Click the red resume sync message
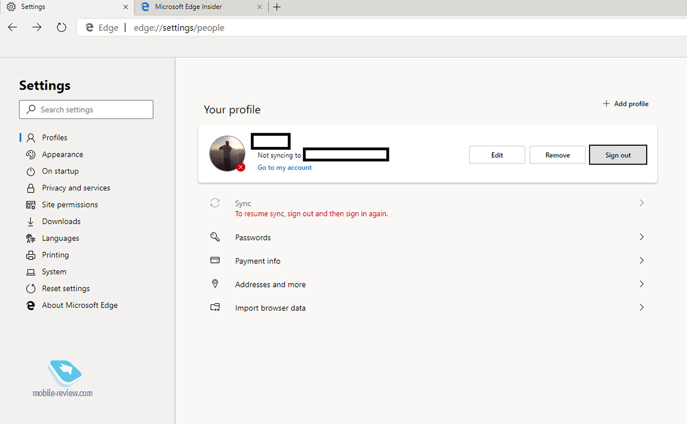This screenshot has width=687, height=424. coord(312,214)
